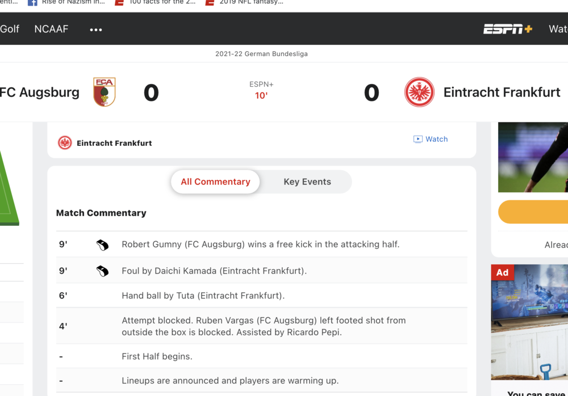Click the small Eintracht Frankfurt badge above the commentary
The height and width of the screenshot is (396, 568).
[x=65, y=143]
